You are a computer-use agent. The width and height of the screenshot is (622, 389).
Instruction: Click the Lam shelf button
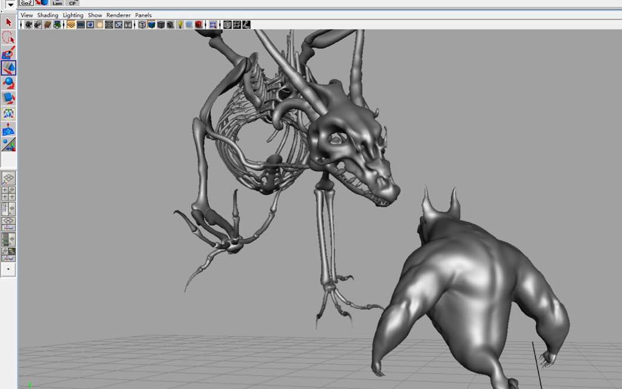58,3
